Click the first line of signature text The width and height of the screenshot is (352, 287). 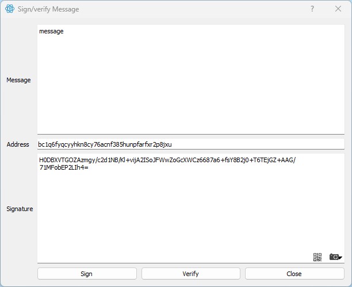click(167, 160)
